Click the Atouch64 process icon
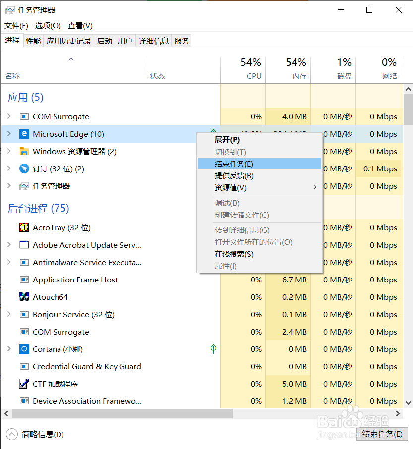This screenshot has width=413, height=449. 24,297
